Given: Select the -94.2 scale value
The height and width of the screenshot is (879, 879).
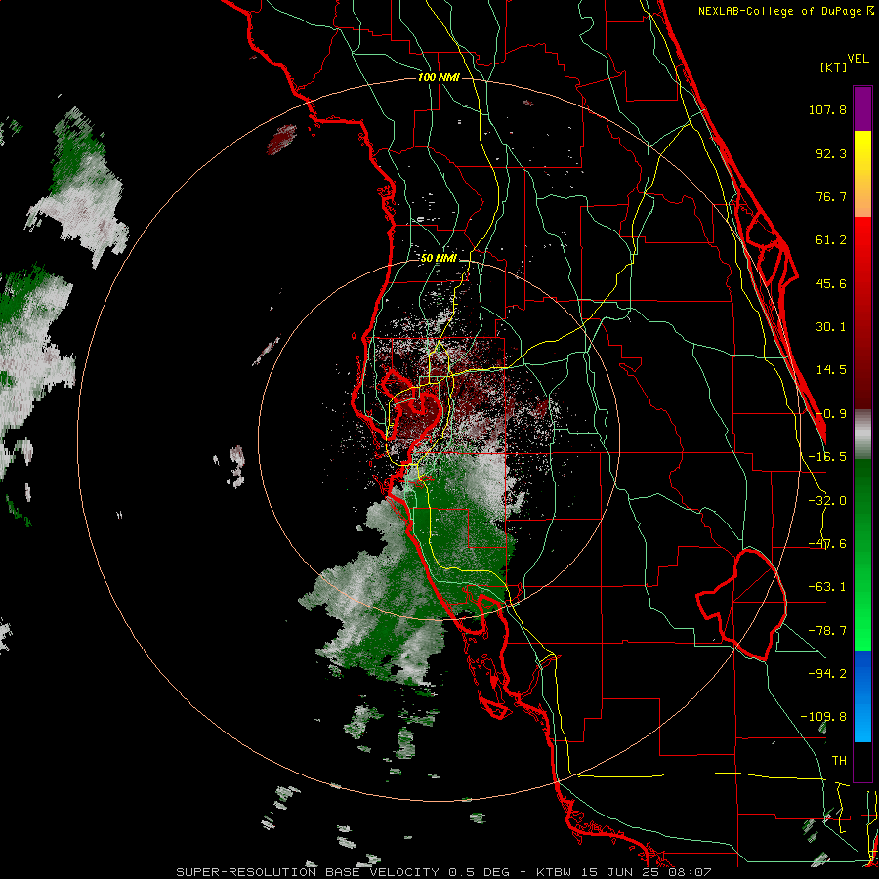Looking at the screenshot, I should (x=827, y=673).
